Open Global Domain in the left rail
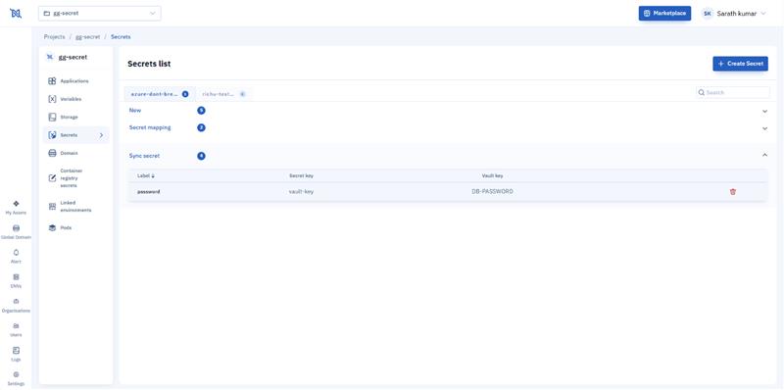Viewport: 784px width, 390px height. [x=16, y=231]
